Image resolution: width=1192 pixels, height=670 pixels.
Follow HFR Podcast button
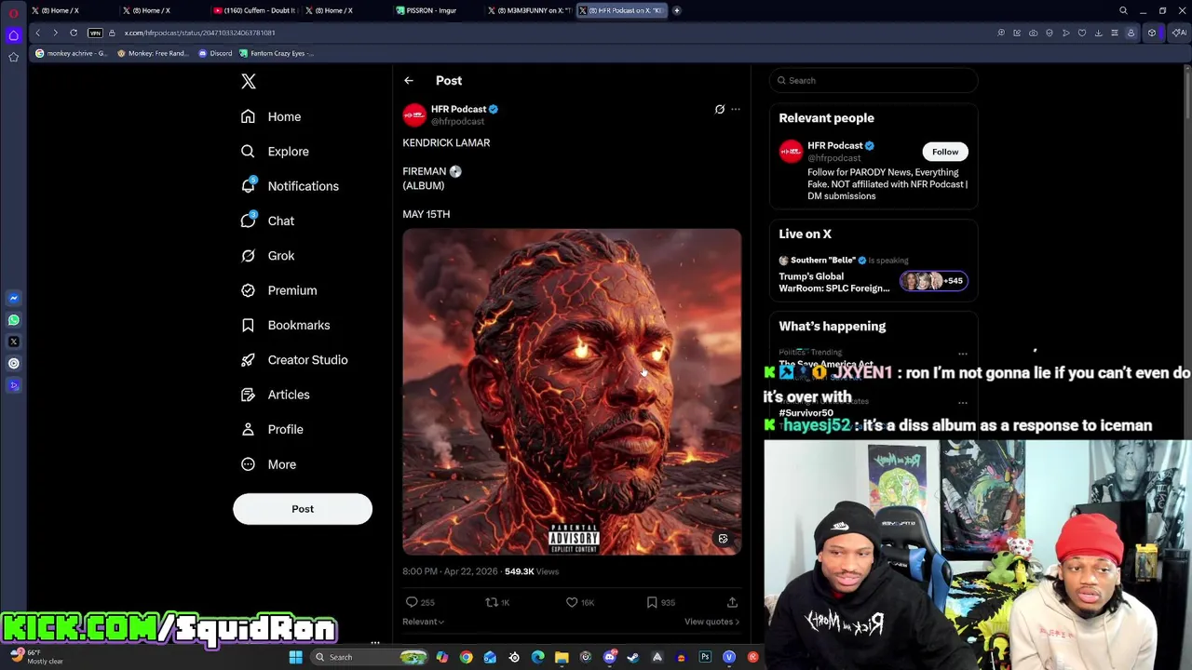pyautogui.click(x=945, y=152)
